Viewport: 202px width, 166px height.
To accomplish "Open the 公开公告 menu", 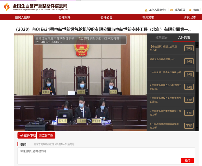I will 106,17.
